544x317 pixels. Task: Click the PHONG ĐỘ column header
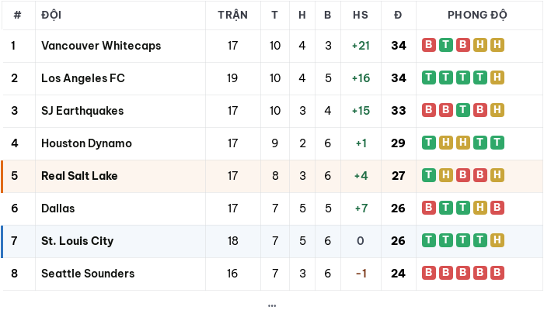pyautogui.click(x=477, y=16)
